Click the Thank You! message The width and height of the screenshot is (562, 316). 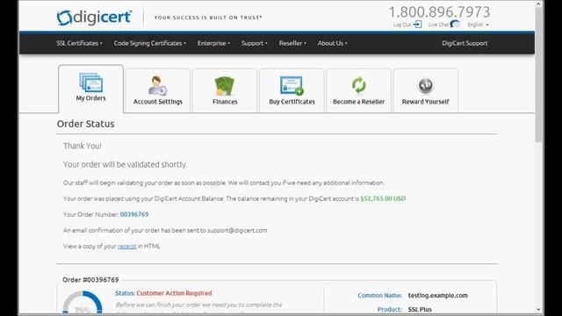coord(83,147)
